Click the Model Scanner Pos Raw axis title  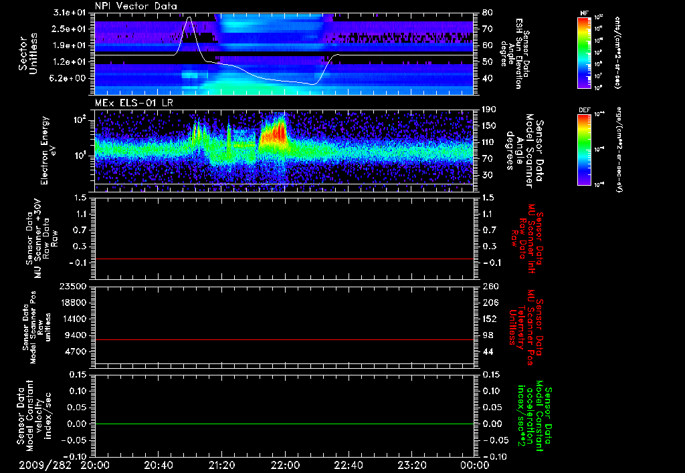tap(36, 327)
